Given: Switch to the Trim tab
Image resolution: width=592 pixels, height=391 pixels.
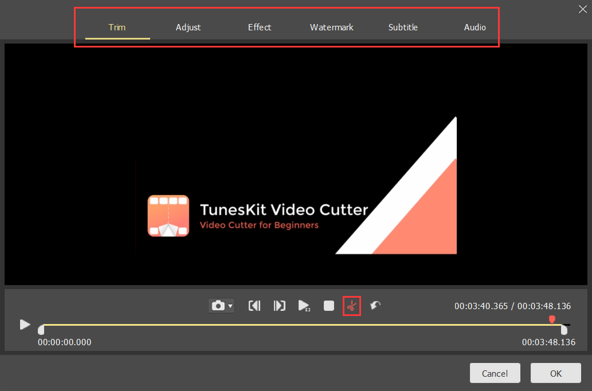Looking at the screenshot, I should 117,27.
